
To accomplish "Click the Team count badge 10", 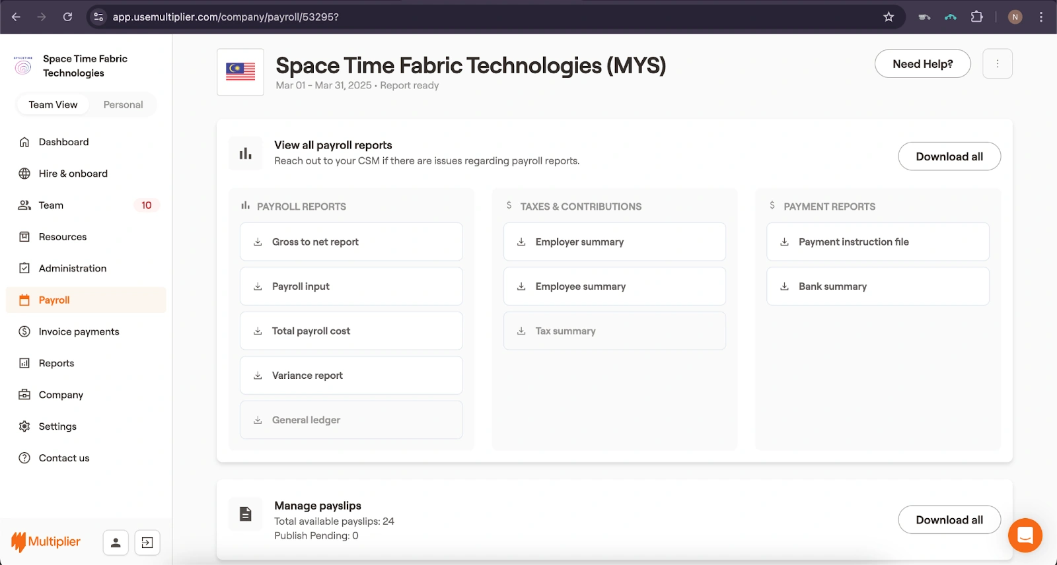I will point(147,205).
